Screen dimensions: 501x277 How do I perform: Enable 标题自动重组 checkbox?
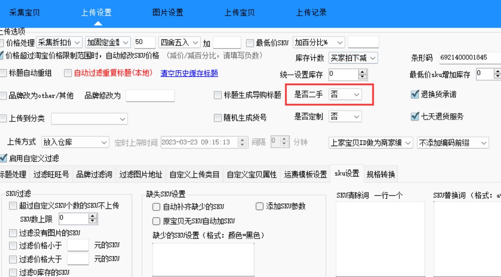point(3,73)
